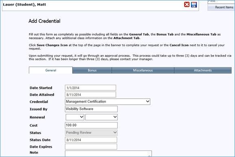Click the Add Credential heading
This screenshot has height=157, width=235.
(44, 21)
